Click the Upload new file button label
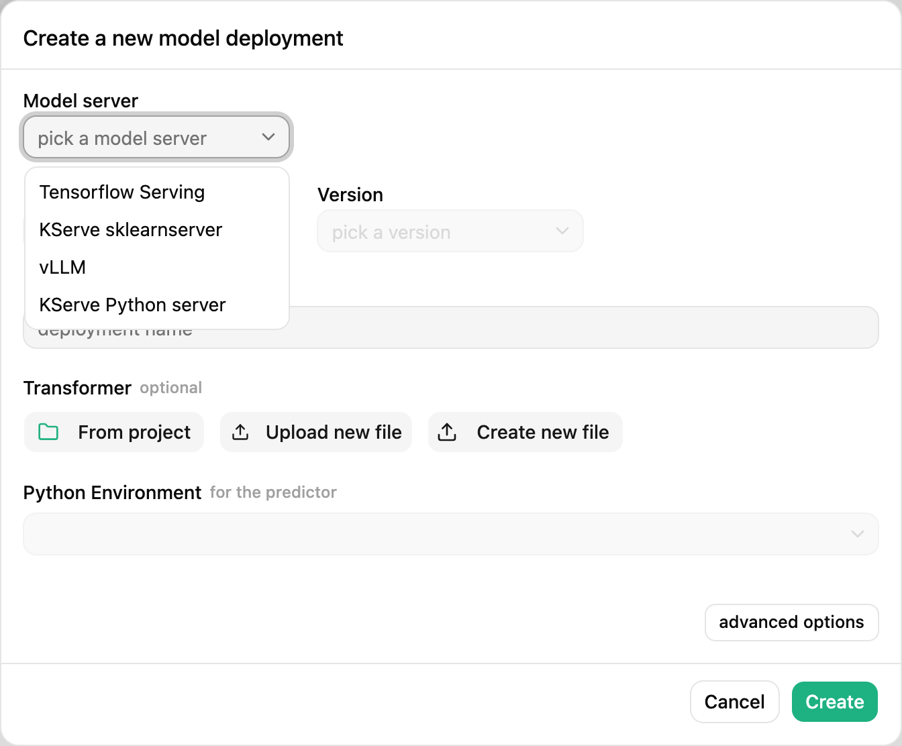The width and height of the screenshot is (902, 746). point(334,432)
